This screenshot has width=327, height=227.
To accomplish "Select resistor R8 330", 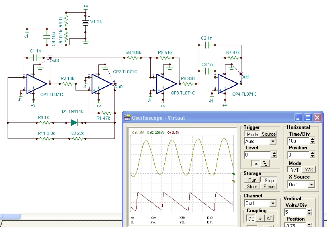I will point(188,84).
